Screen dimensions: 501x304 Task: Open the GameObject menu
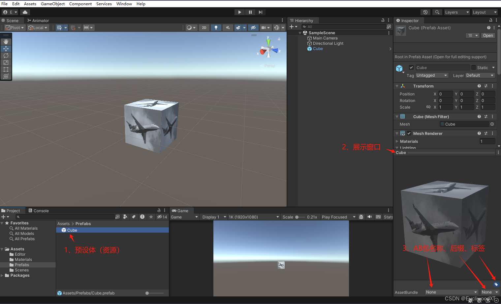52,4
